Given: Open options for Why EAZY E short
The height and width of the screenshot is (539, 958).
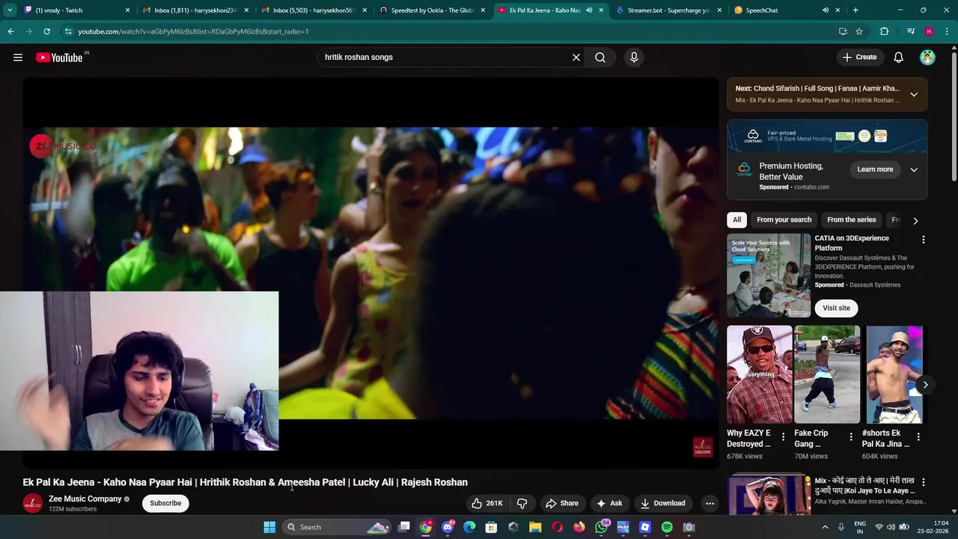Looking at the screenshot, I should (x=783, y=436).
